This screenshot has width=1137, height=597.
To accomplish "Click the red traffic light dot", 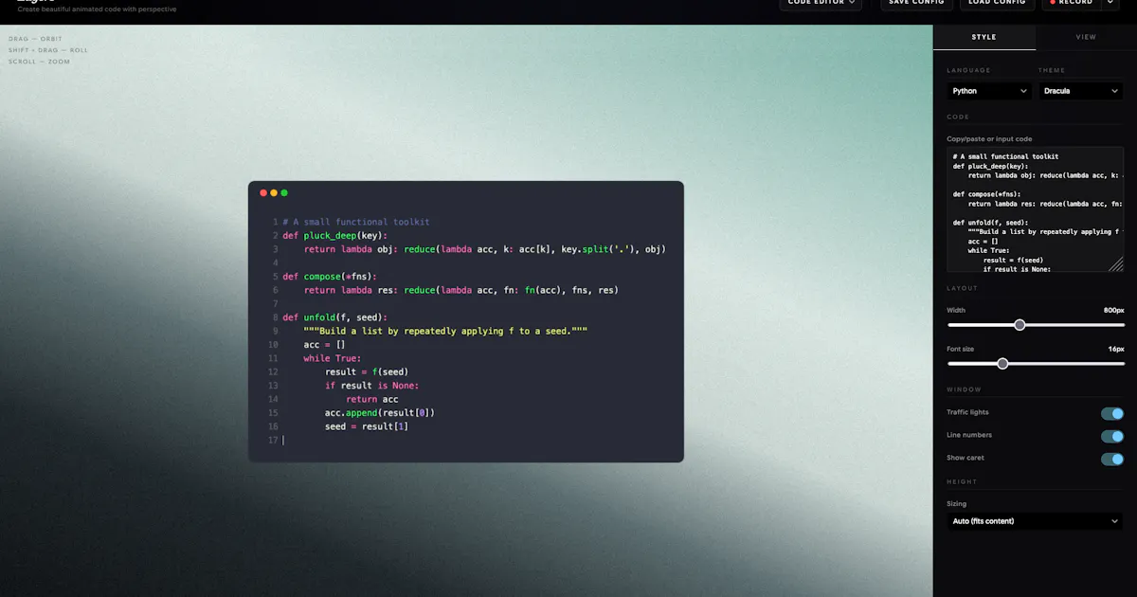I will click(x=263, y=192).
